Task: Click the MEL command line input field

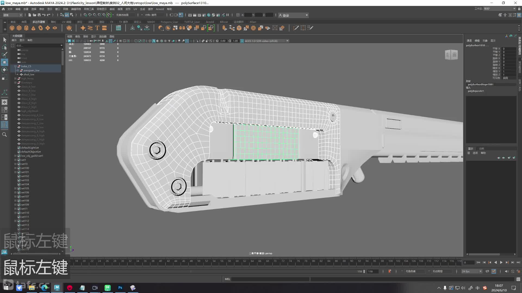Action: point(270,279)
